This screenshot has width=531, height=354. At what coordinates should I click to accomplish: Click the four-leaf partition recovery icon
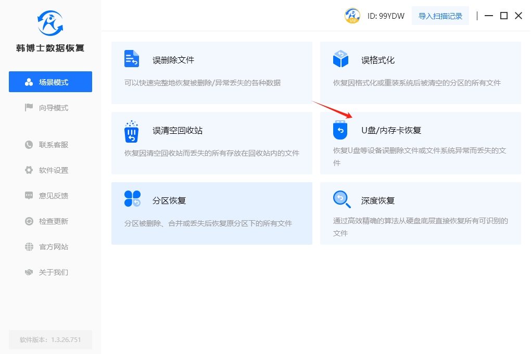(132, 199)
